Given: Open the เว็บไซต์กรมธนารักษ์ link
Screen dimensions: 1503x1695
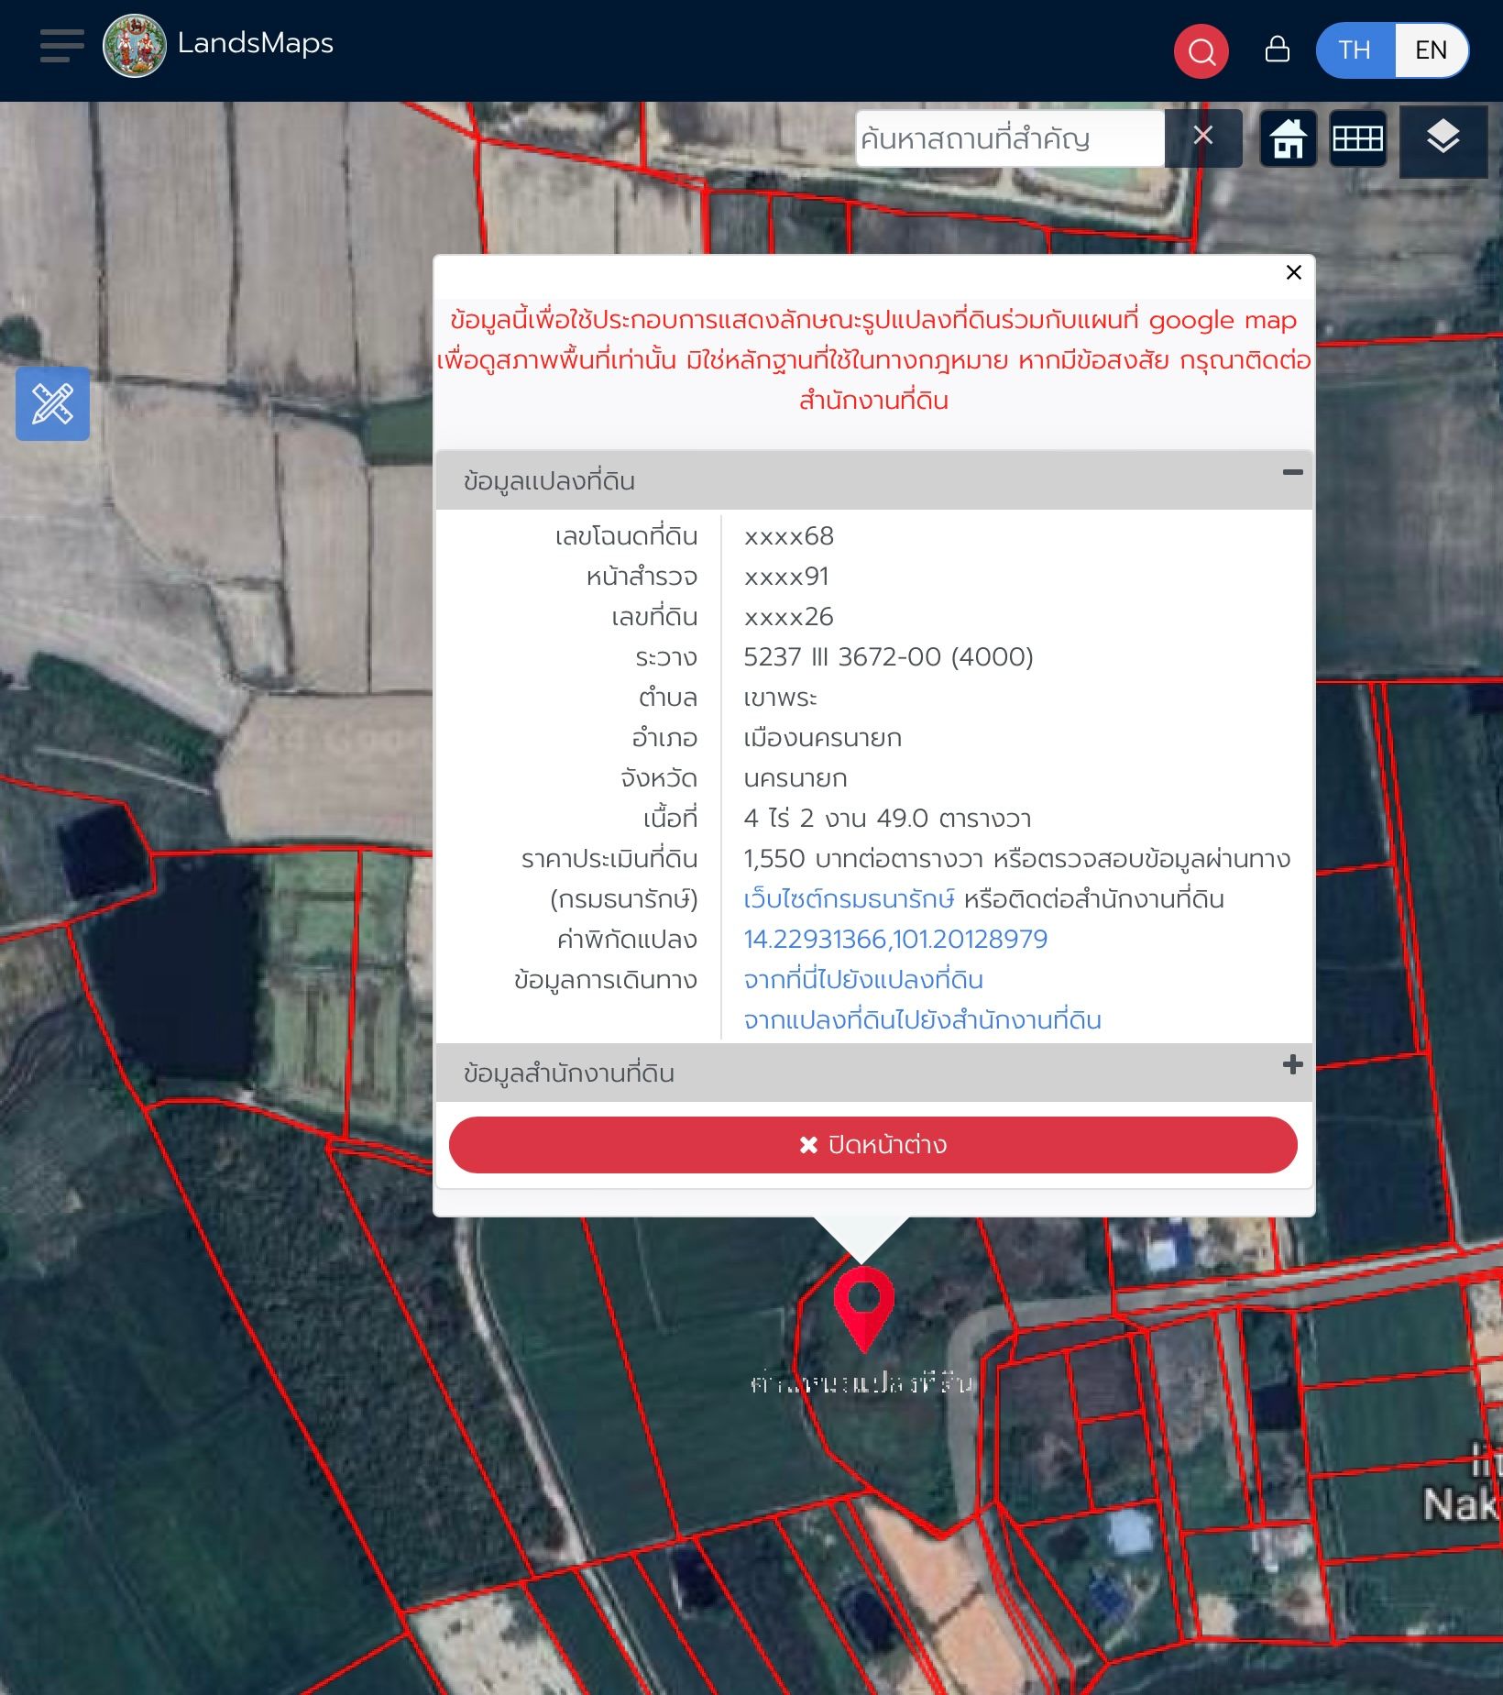Looking at the screenshot, I should pyautogui.click(x=849, y=899).
